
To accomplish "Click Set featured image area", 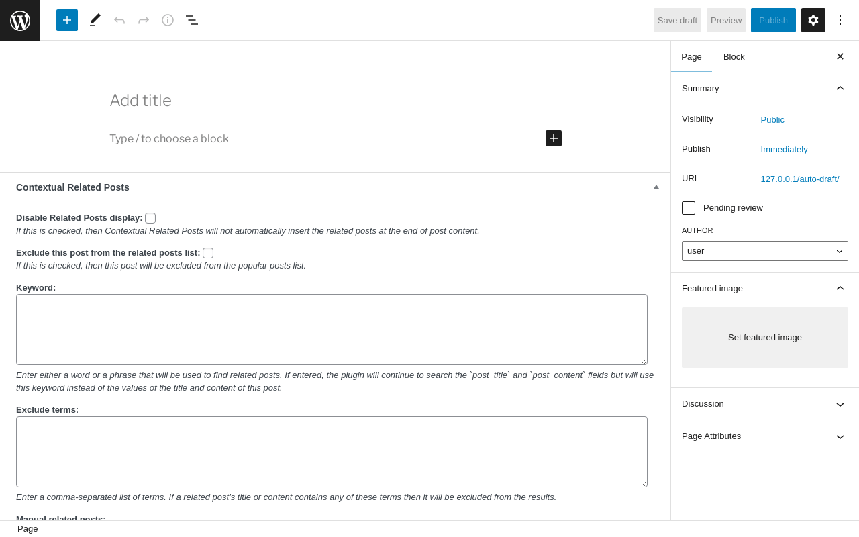I will click(x=765, y=338).
